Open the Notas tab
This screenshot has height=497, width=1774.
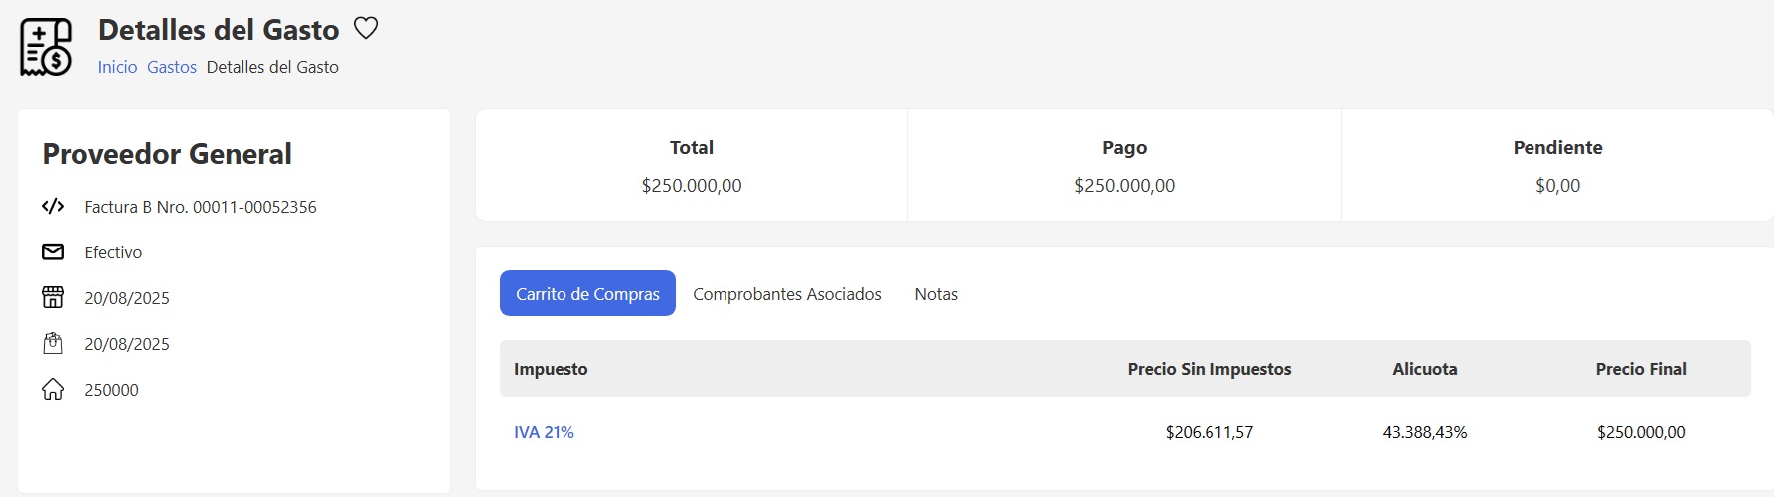tap(936, 294)
